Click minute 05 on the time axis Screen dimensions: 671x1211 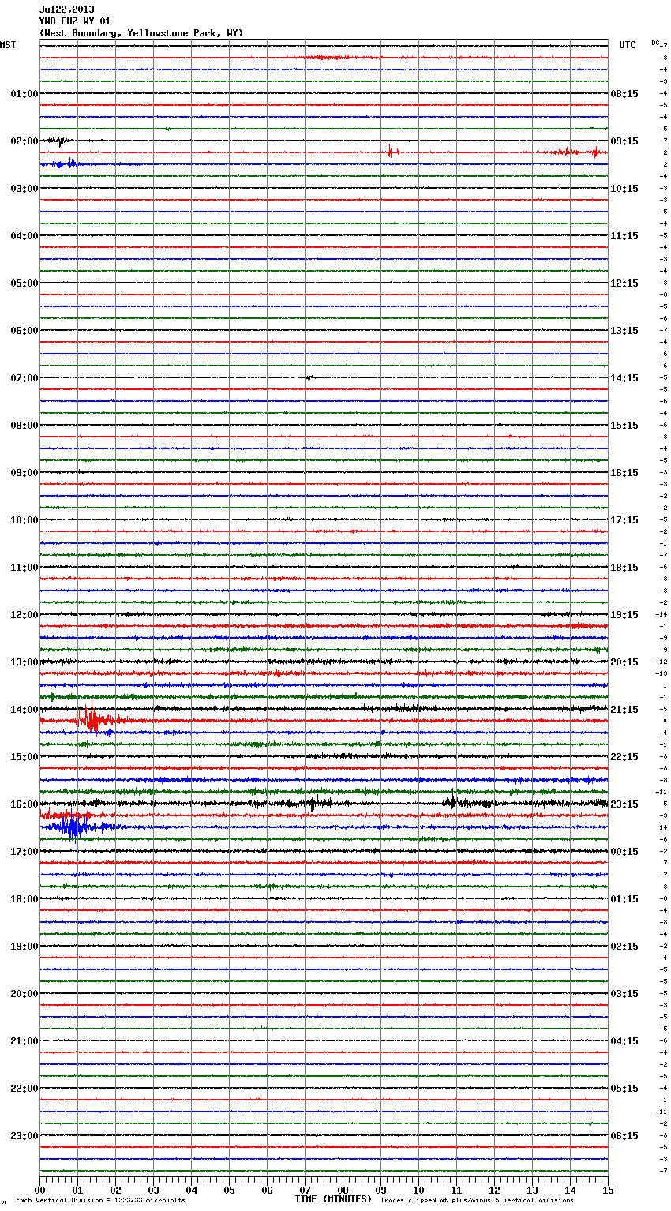pyautogui.click(x=229, y=1189)
